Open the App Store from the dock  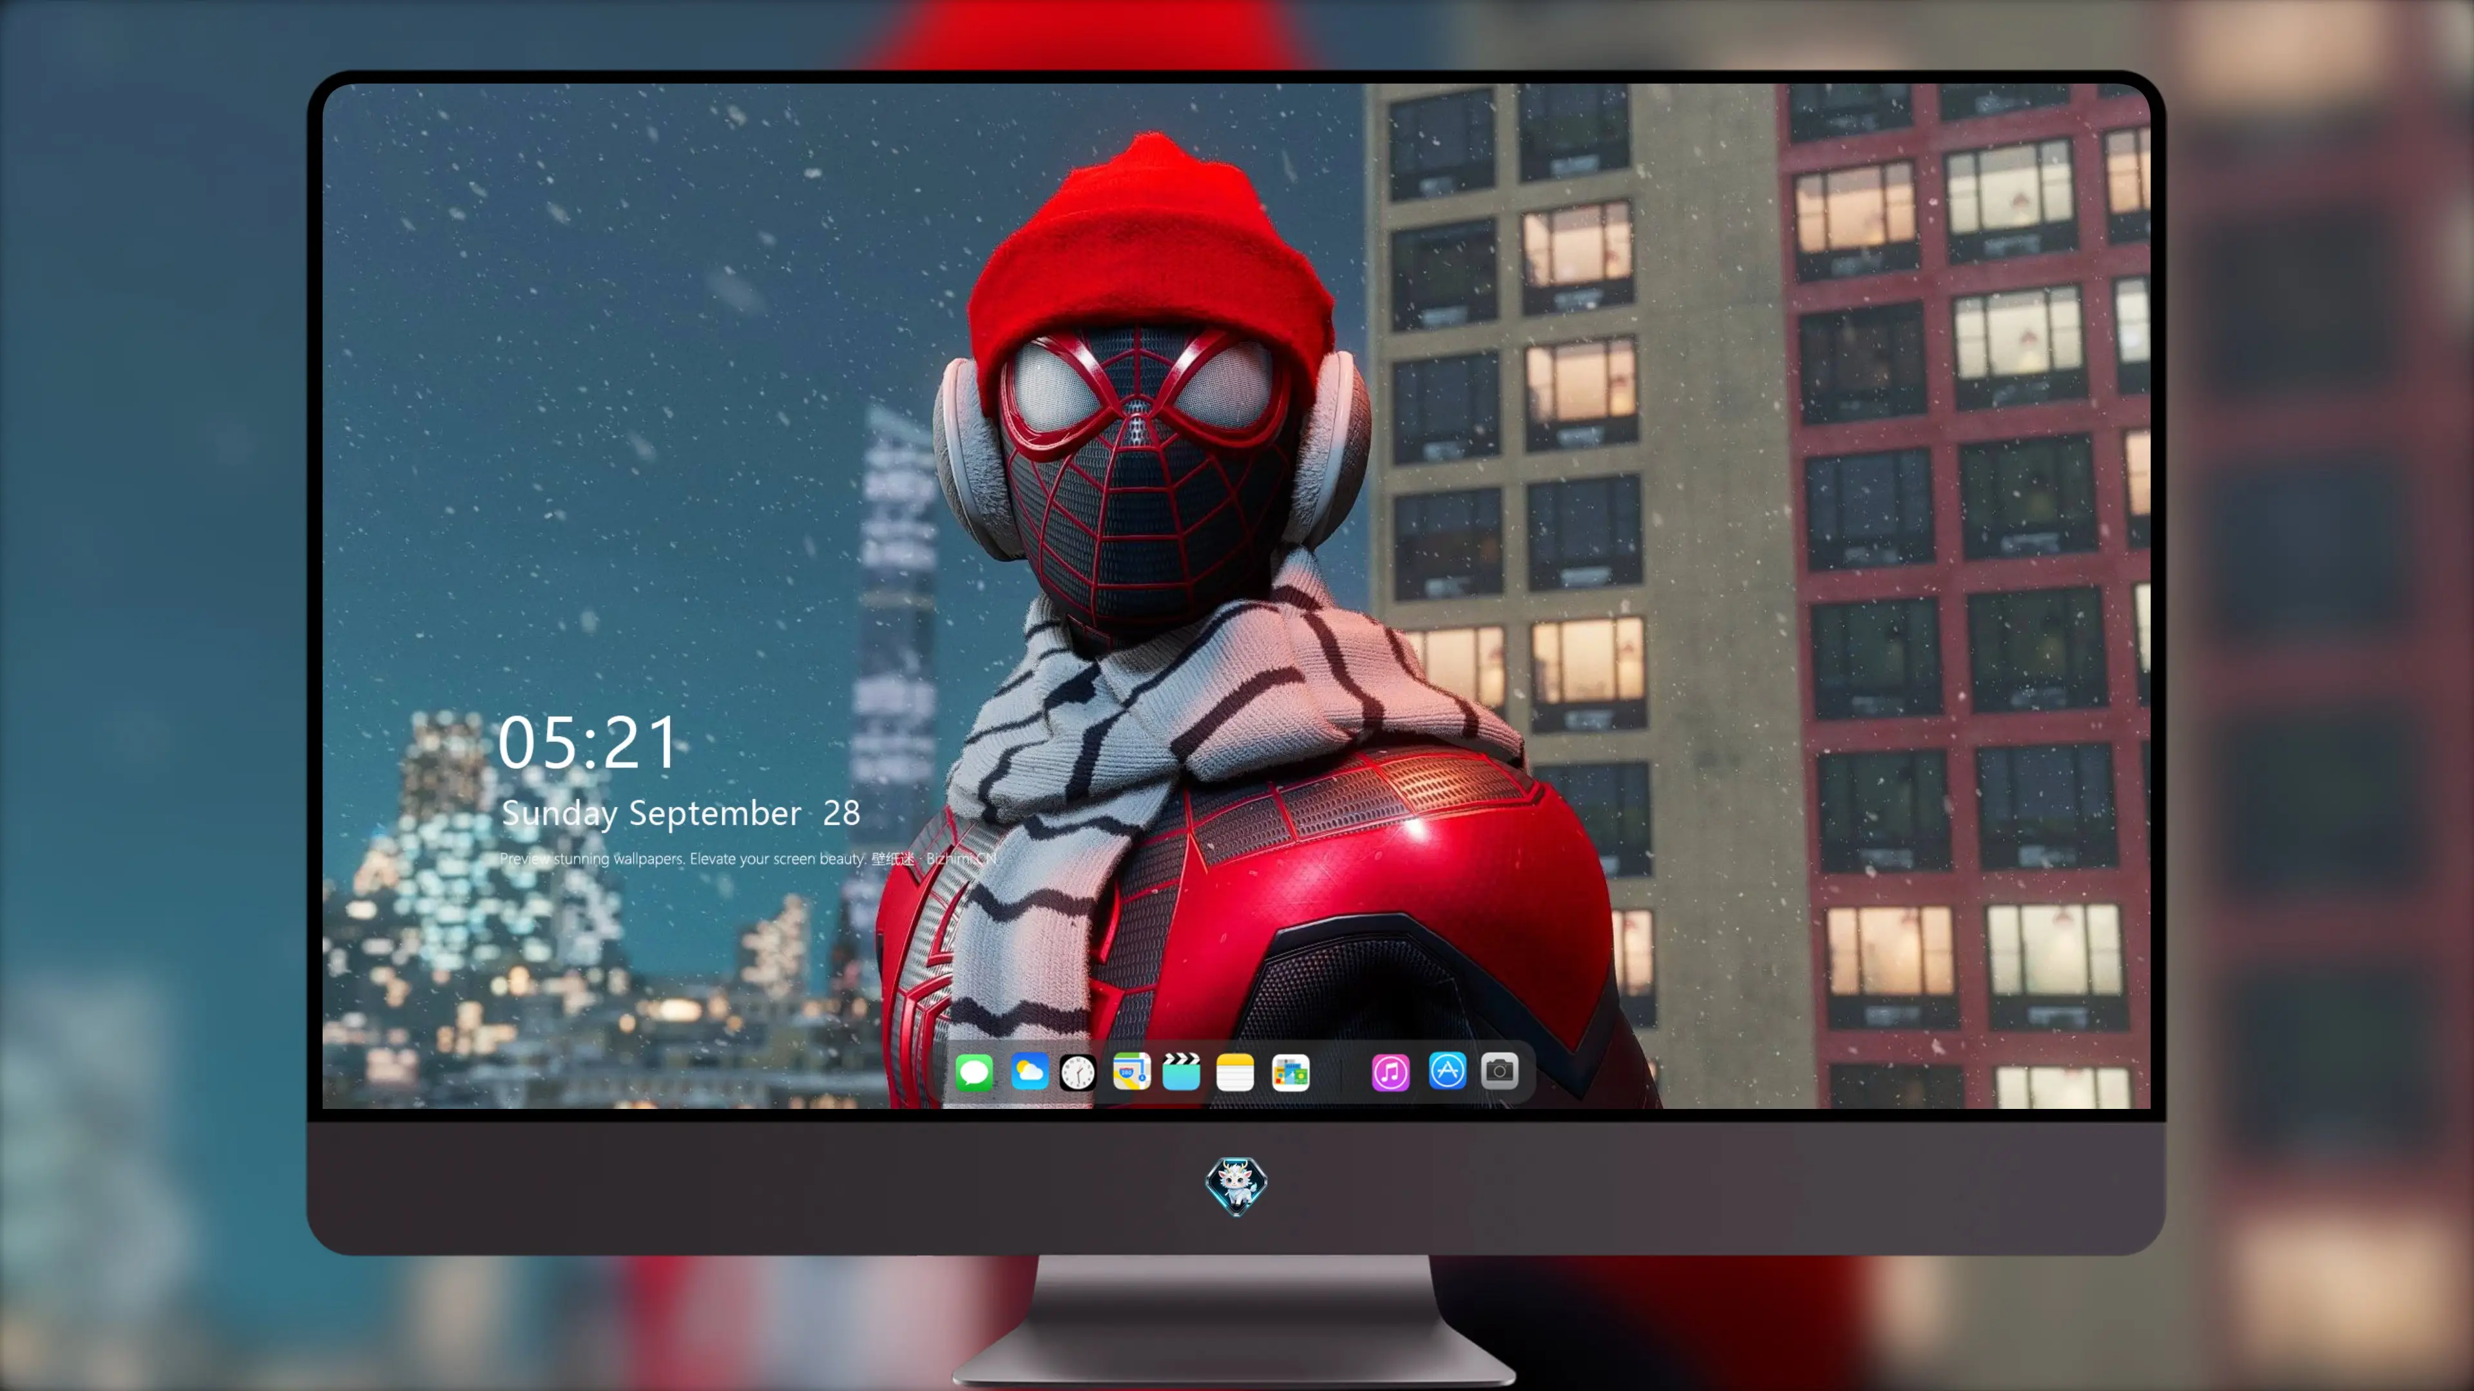tap(1447, 1072)
